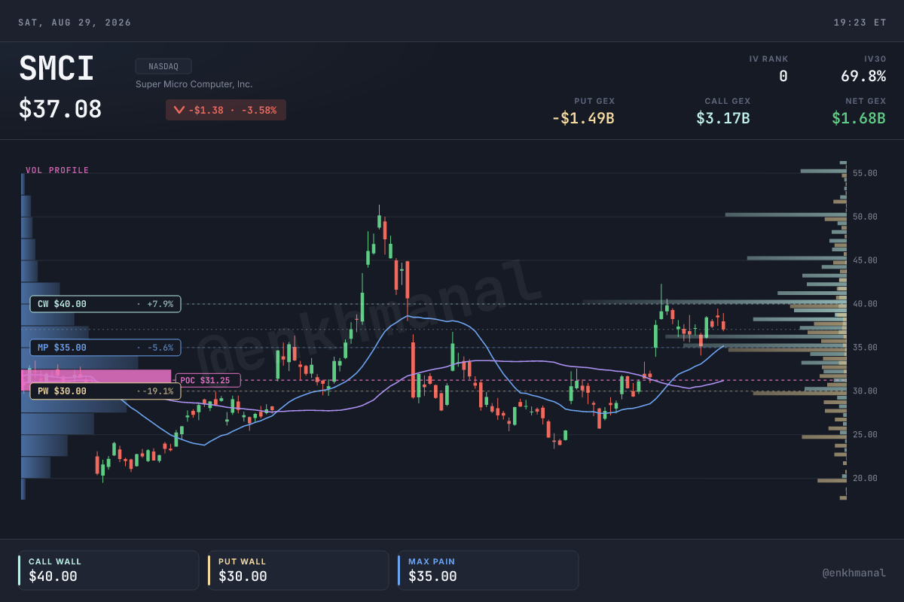Click the NASDAQ exchange badge

(163, 66)
